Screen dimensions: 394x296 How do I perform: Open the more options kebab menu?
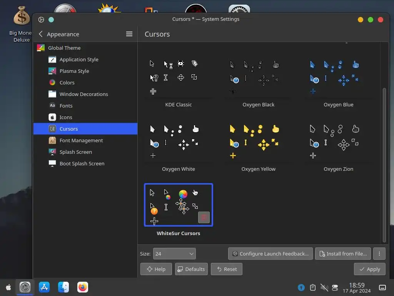point(379,254)
